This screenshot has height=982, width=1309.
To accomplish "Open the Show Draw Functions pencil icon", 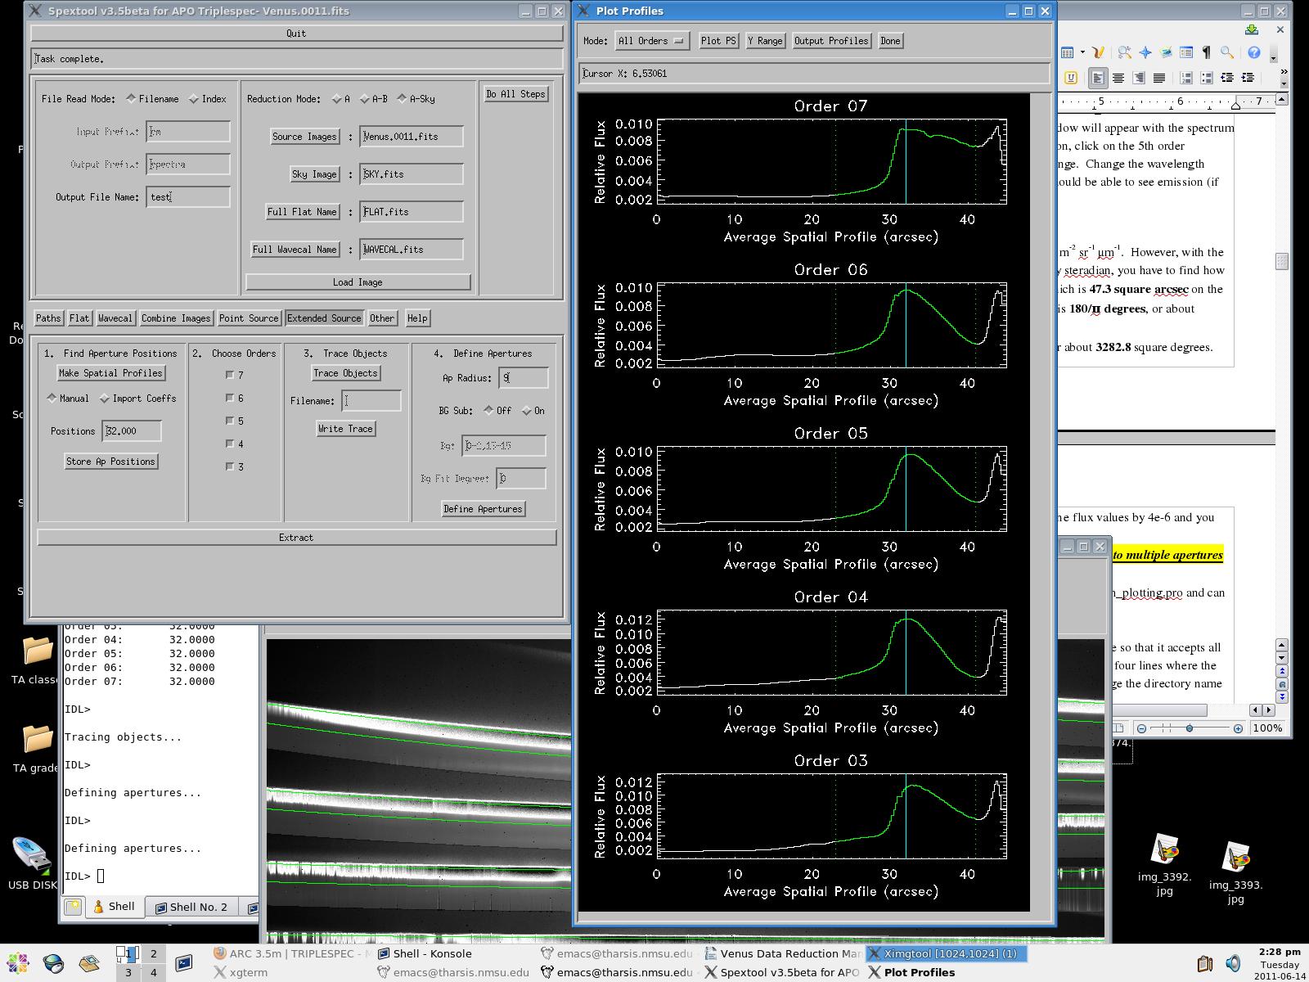I will pos(1099,52).
